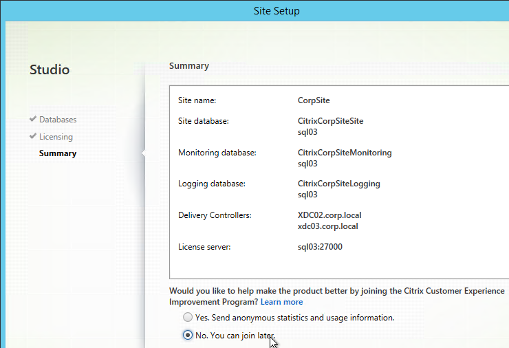Go to the Databases wizard step
The image size is (509, 348).
(x=58, y=120)
